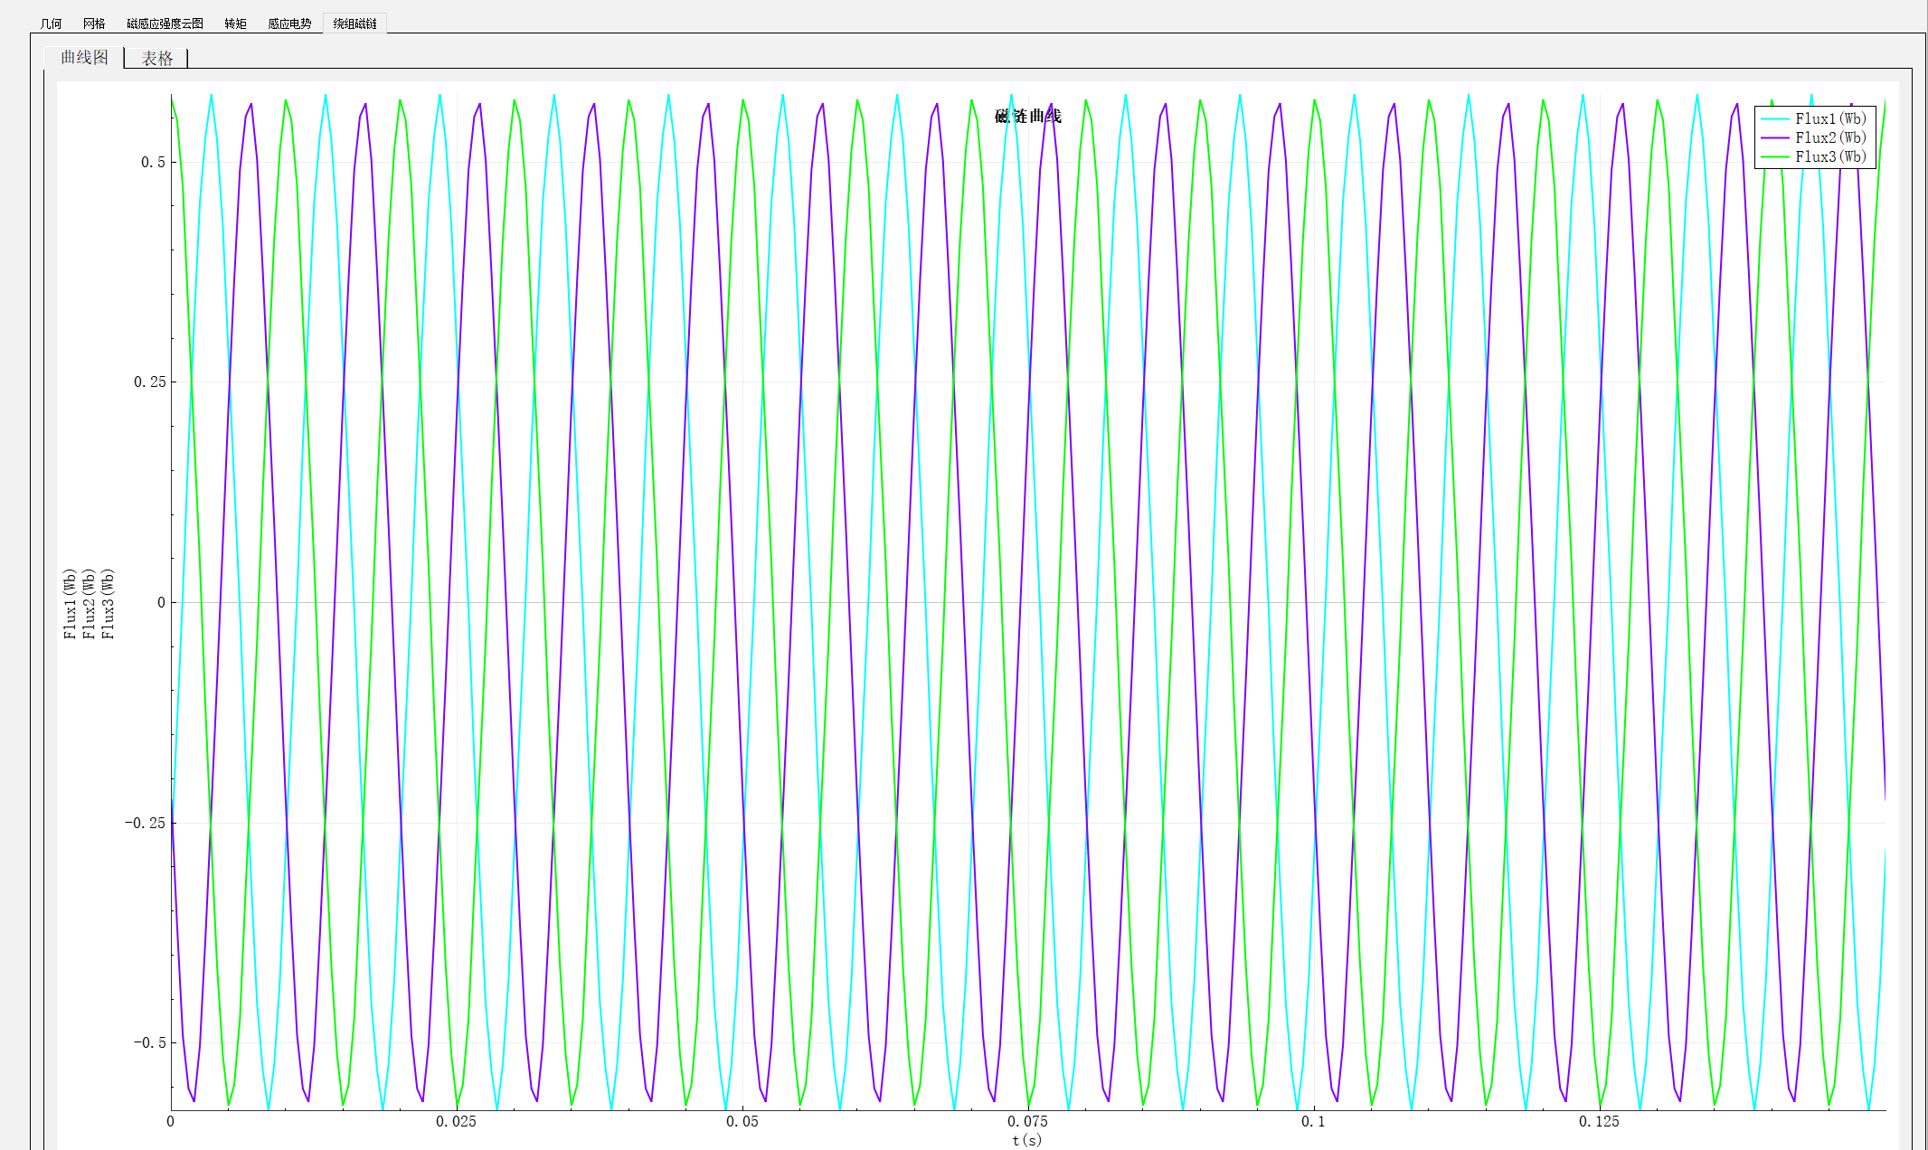Click the 0.025 x-axis tick label
The image size is (1928, 1150).
pos(456,1121)
